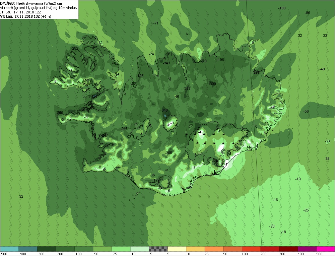This screenshot has height=256, width=335.
Task: Click the purple swatch between 400 and 500
Action: 307,249
